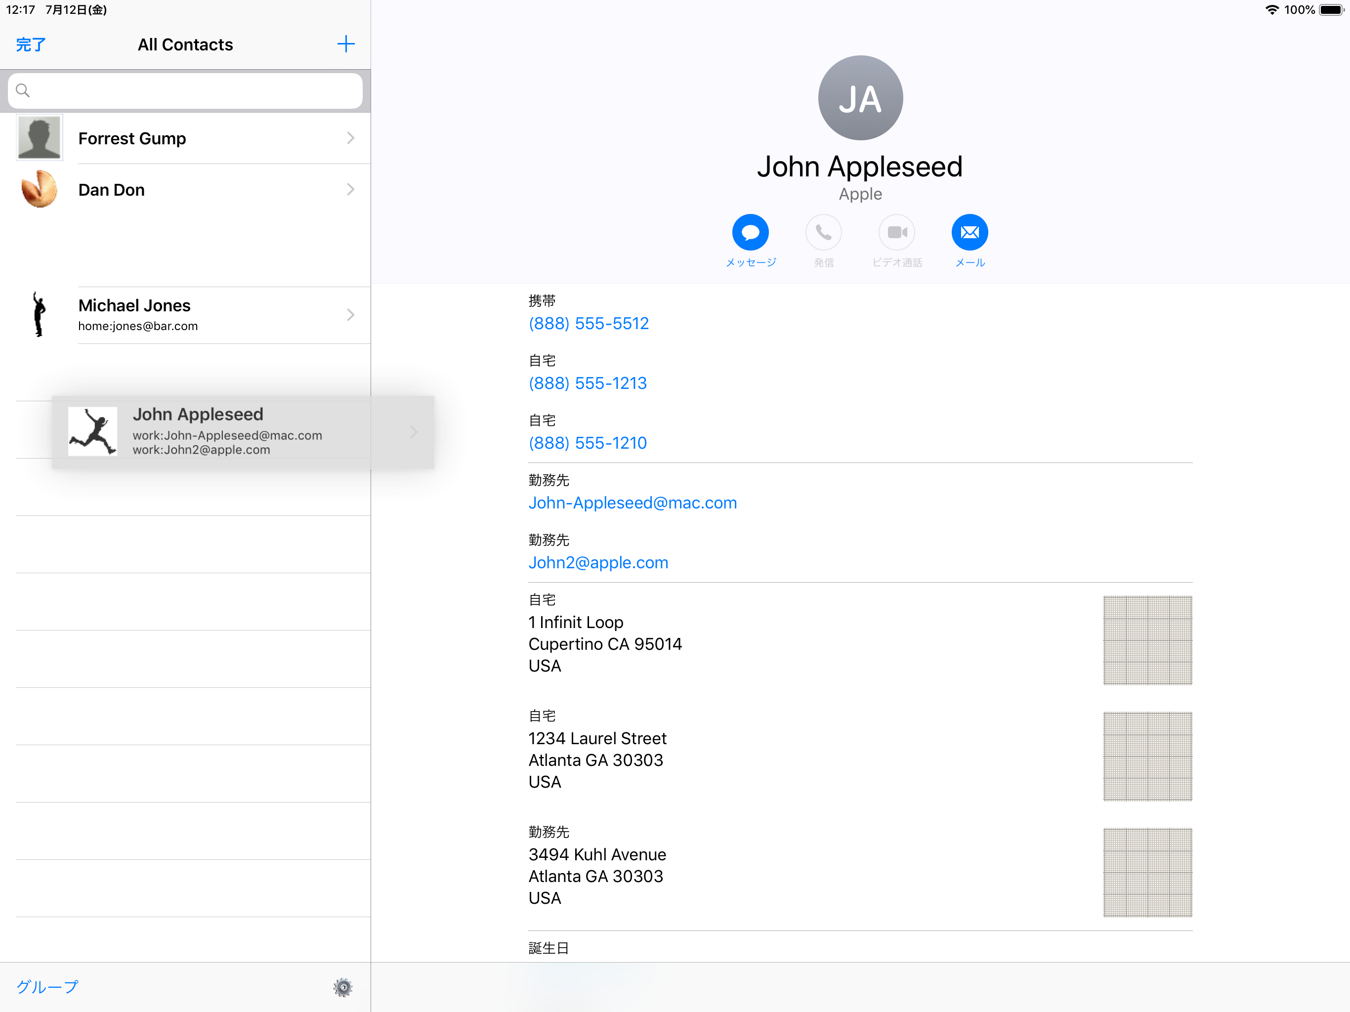Tap the 誕生日 birthday label
Screen dimensions: 1350x1012
pos(548,948)
